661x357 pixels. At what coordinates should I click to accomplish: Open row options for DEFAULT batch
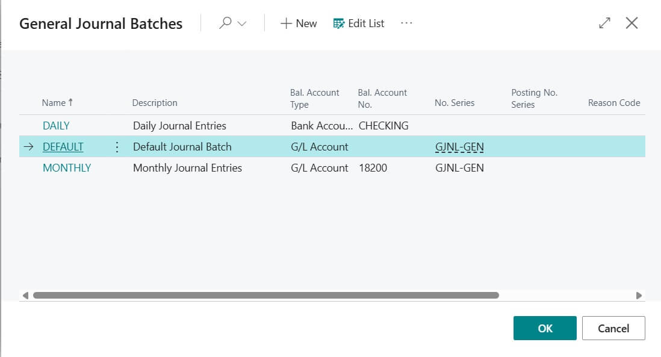point(117,146)
